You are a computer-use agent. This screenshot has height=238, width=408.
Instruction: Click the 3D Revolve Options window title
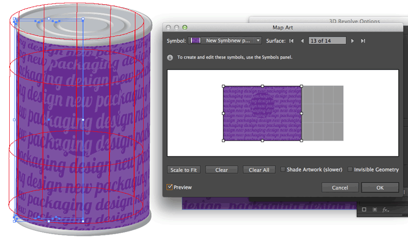click(354, 21)
